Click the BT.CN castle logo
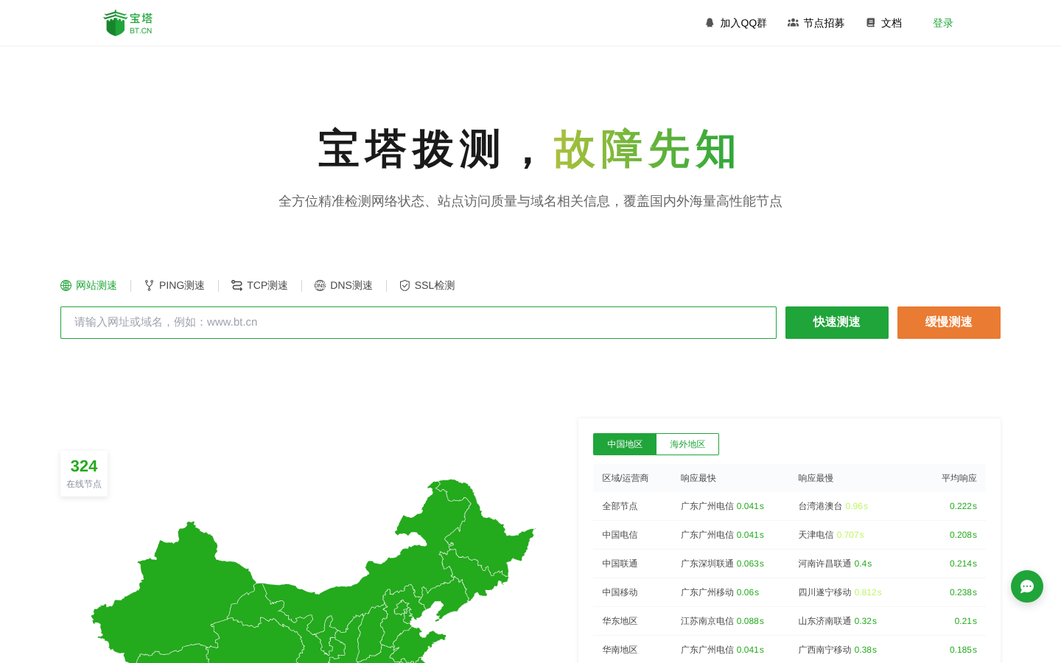 [127, 23]
